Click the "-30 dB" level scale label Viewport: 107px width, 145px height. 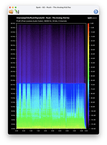coord(93,50)
